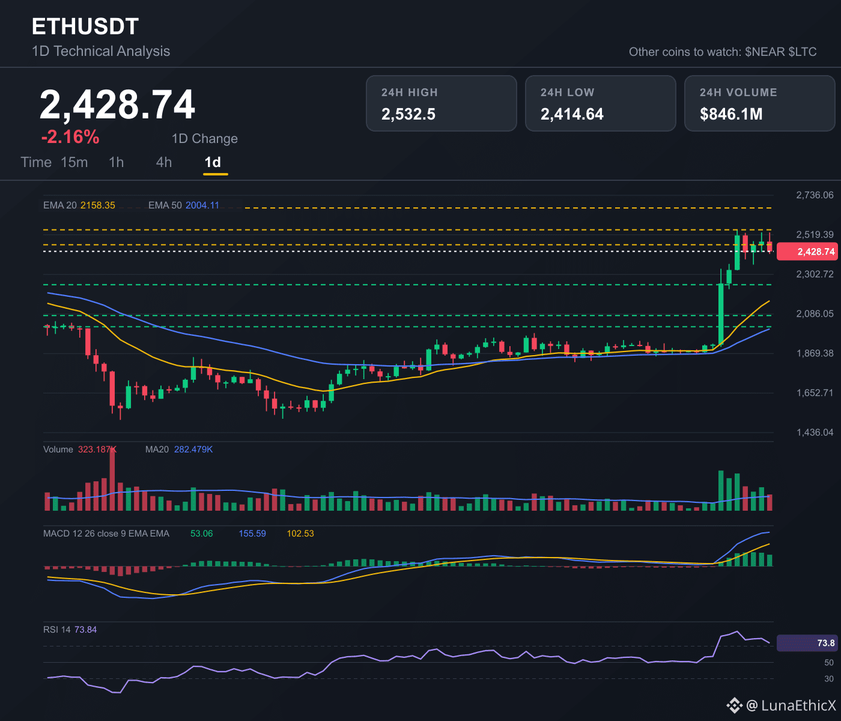
Task: Click the ETHUSDT pair title
Action: pyautogui.click(x=85, y=26)
